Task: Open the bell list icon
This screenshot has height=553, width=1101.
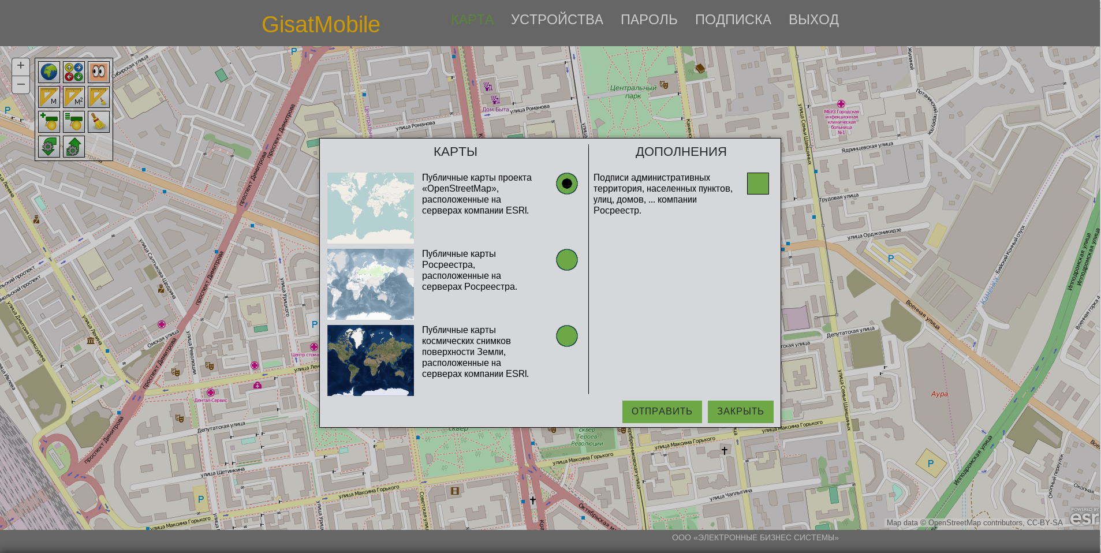Action: click(x=74, y=122)
